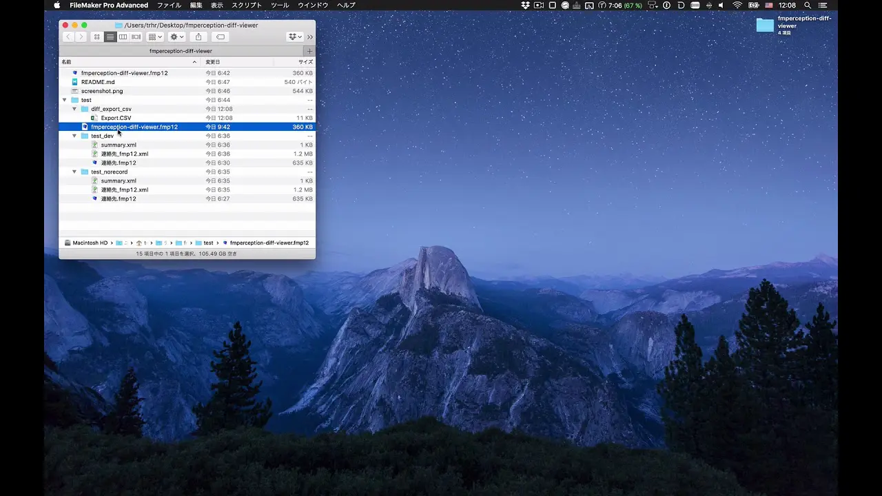
Task: Add a new Finder tab with plus button
Action: tap(309, 51)
